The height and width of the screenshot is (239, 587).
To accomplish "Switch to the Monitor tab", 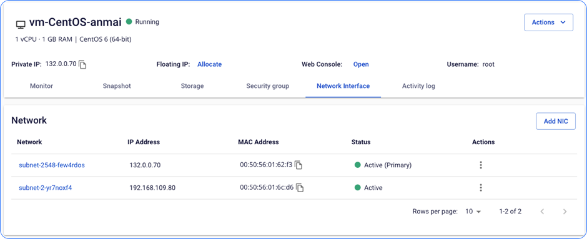I will [x=41, y=86].
